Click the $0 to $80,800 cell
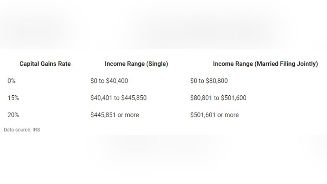This screenshot has width=327, height=184. point(209,81)
